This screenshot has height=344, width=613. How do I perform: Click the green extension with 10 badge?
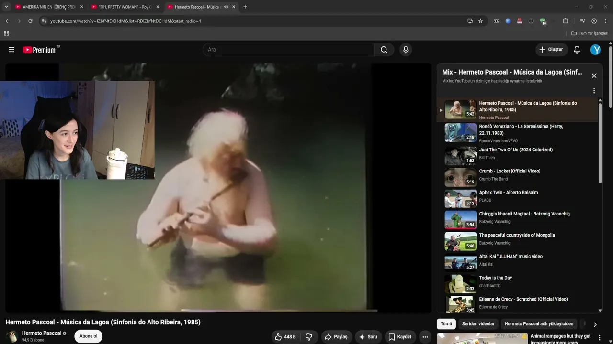point(543,21)
